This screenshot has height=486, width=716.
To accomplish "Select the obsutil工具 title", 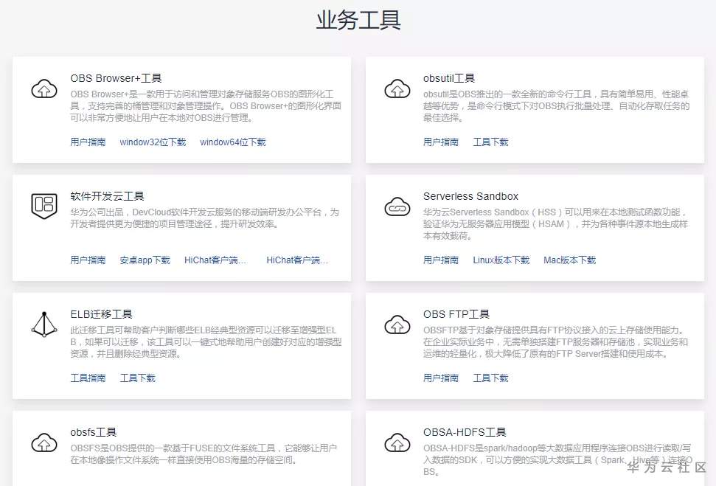I will pyautogui.click(x=449, y=78).
